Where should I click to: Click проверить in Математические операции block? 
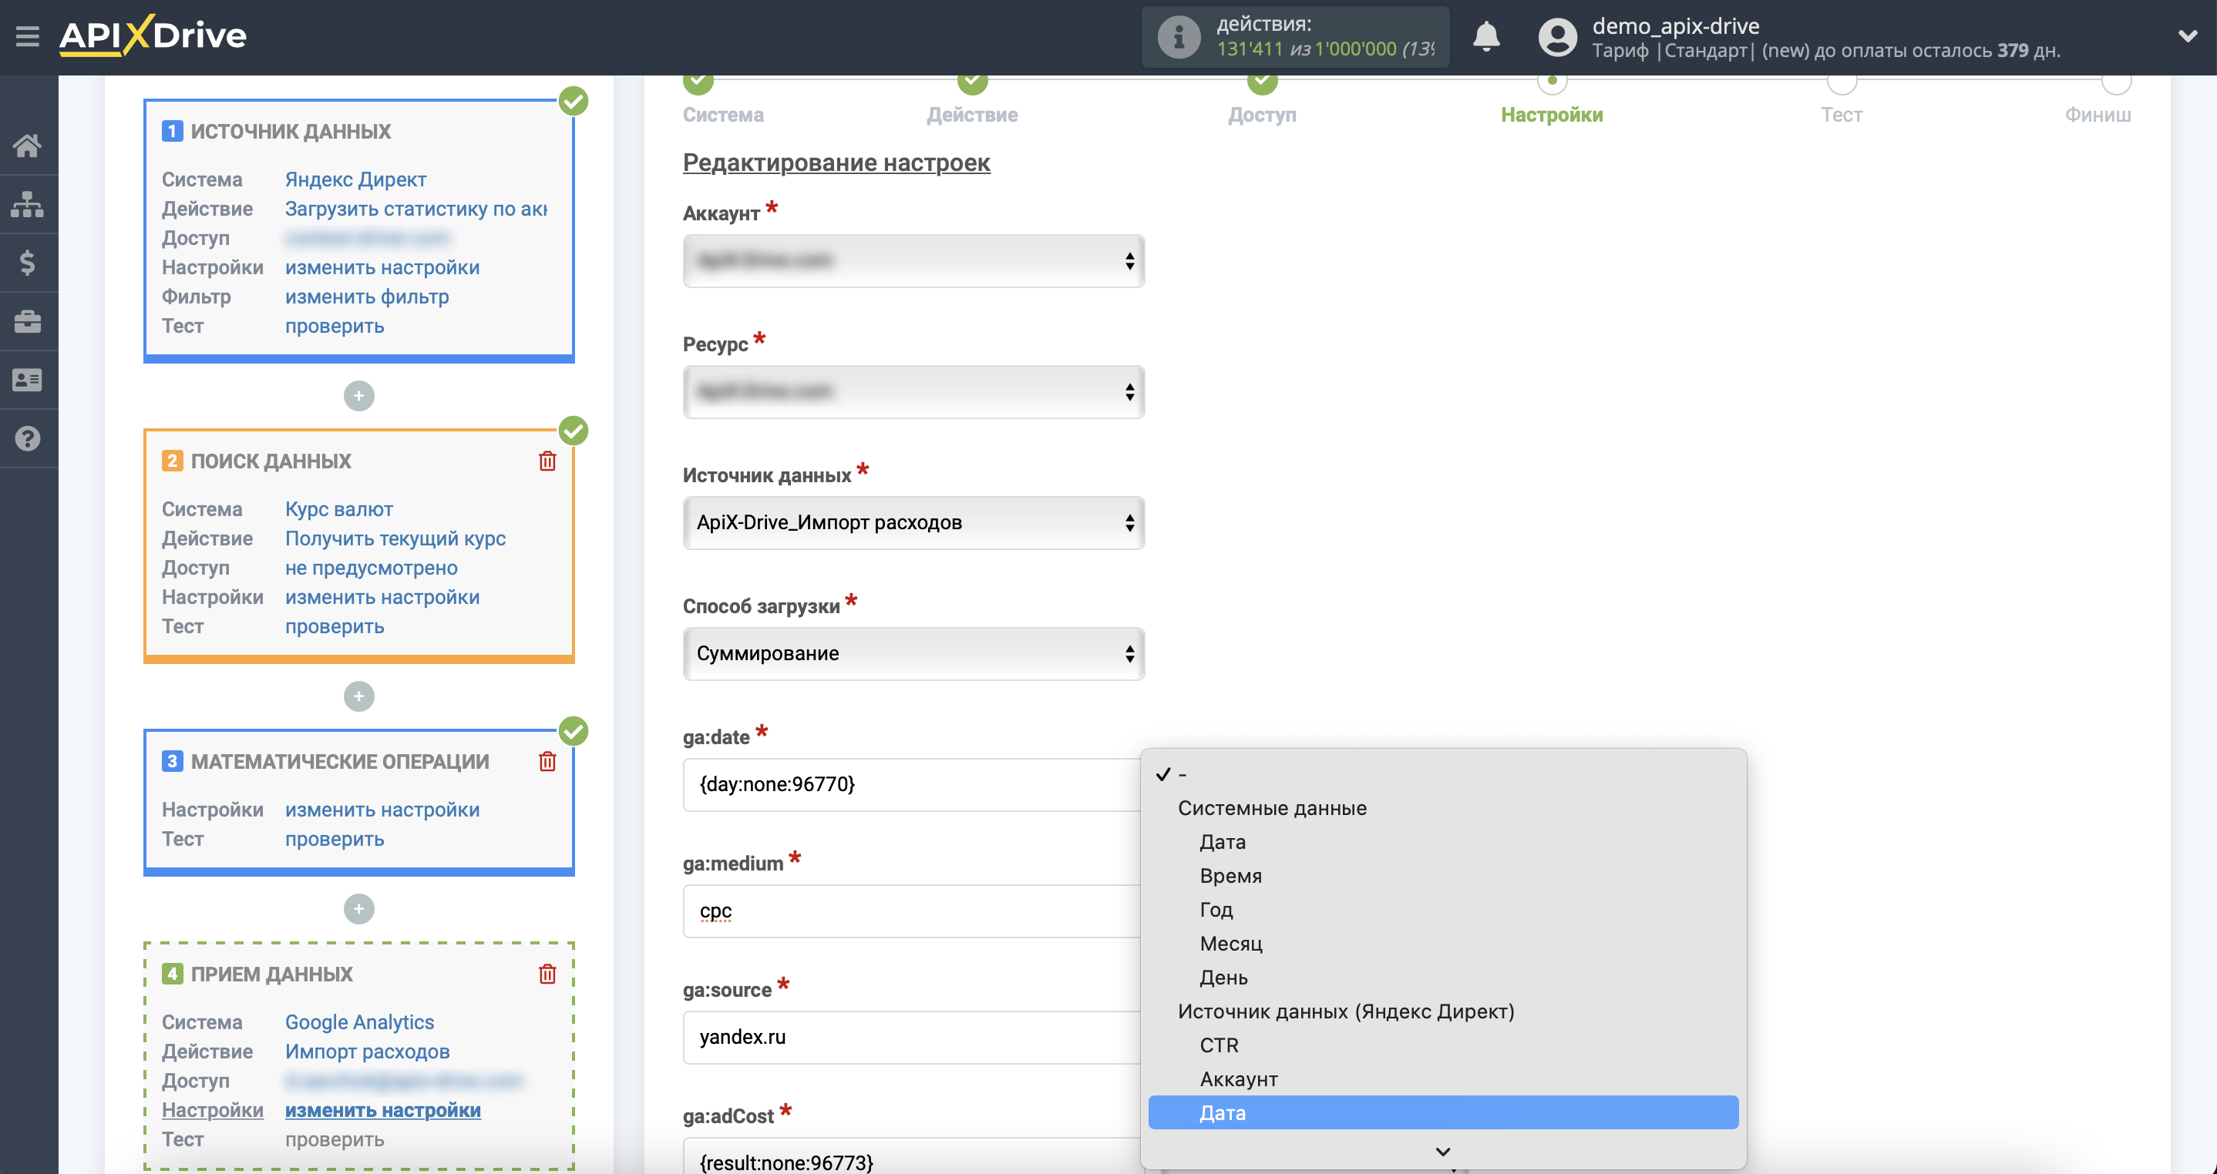coord(334,839)
